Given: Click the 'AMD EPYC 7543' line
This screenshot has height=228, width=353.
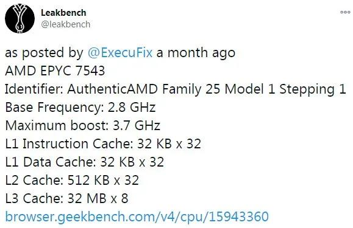Looking at the screenshot, I should pos(55,71).
